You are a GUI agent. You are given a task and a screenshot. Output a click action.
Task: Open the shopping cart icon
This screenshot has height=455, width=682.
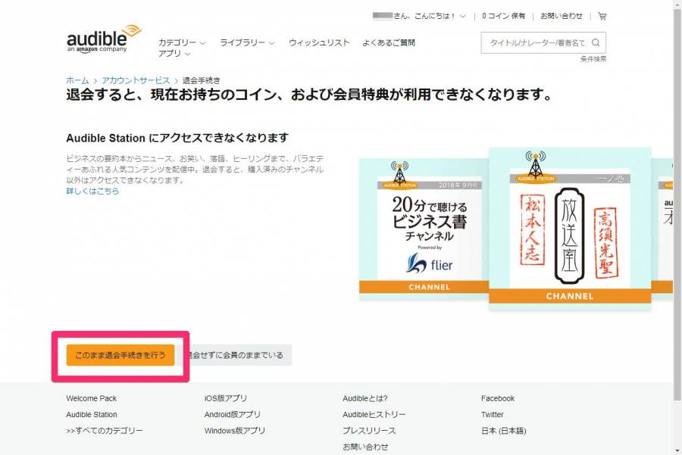tap(602, 16)
